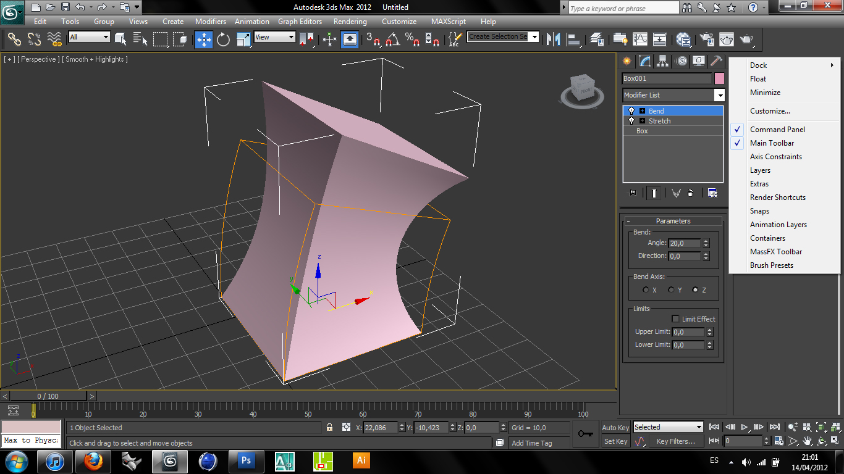The width and height of the screenshot is (844, 474).
Task: Select the Select and Move tool
Action: [203, 39]
